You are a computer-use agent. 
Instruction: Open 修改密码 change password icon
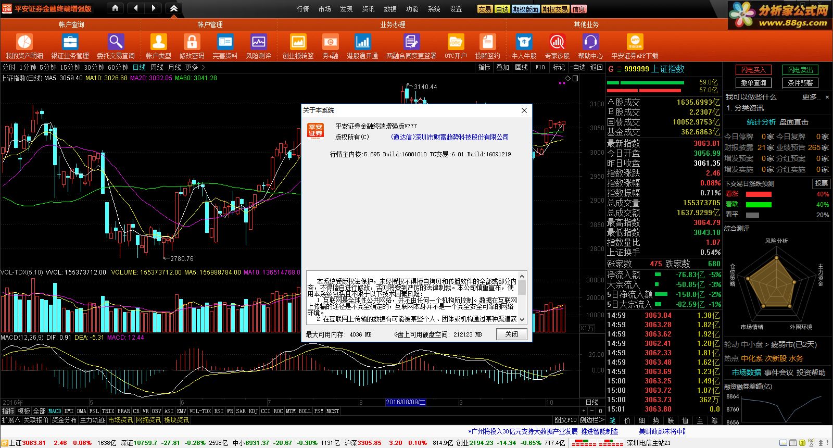tap(192, 42)
